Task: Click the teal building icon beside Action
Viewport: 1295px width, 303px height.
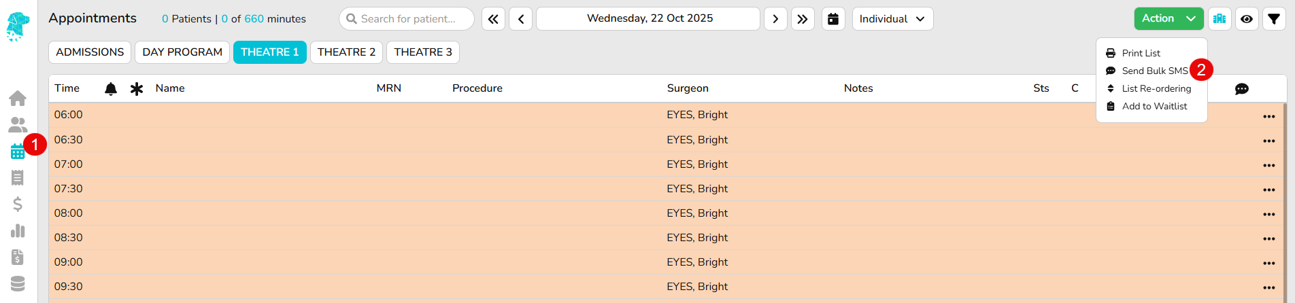Action: pyautogui.click(x=1220, y=19)
